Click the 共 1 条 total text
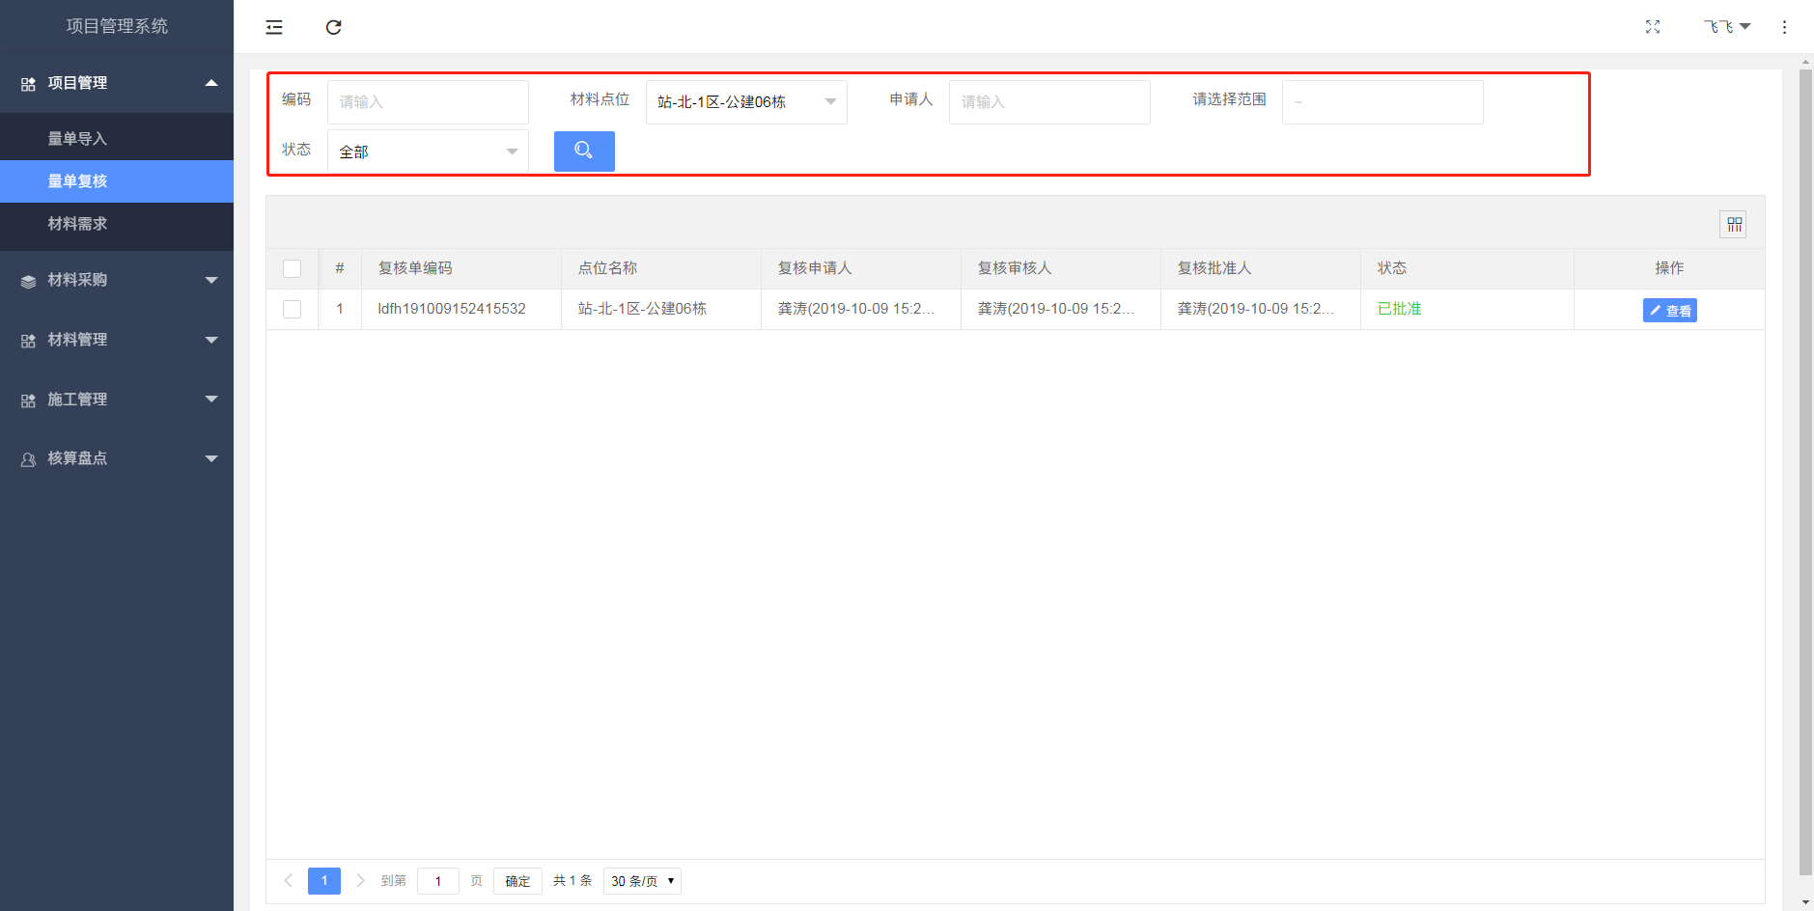The image size is (1814, 911). [x=572, y=881]
